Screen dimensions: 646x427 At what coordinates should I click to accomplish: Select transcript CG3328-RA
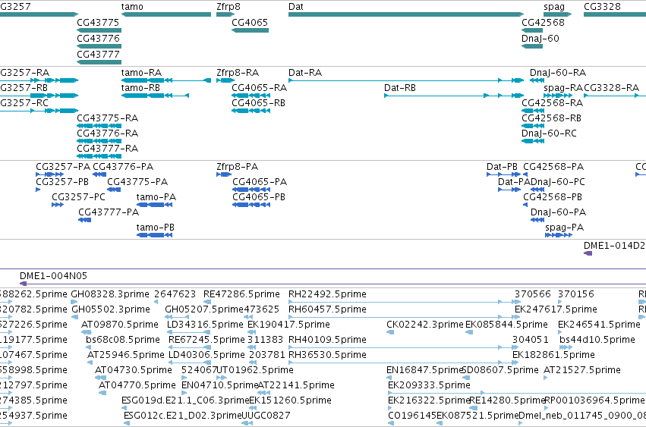pos(611,88)
